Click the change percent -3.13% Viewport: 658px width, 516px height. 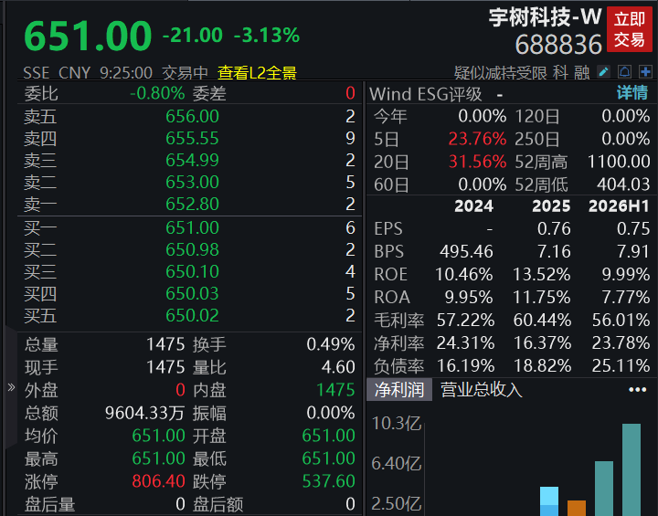(267, 36)
